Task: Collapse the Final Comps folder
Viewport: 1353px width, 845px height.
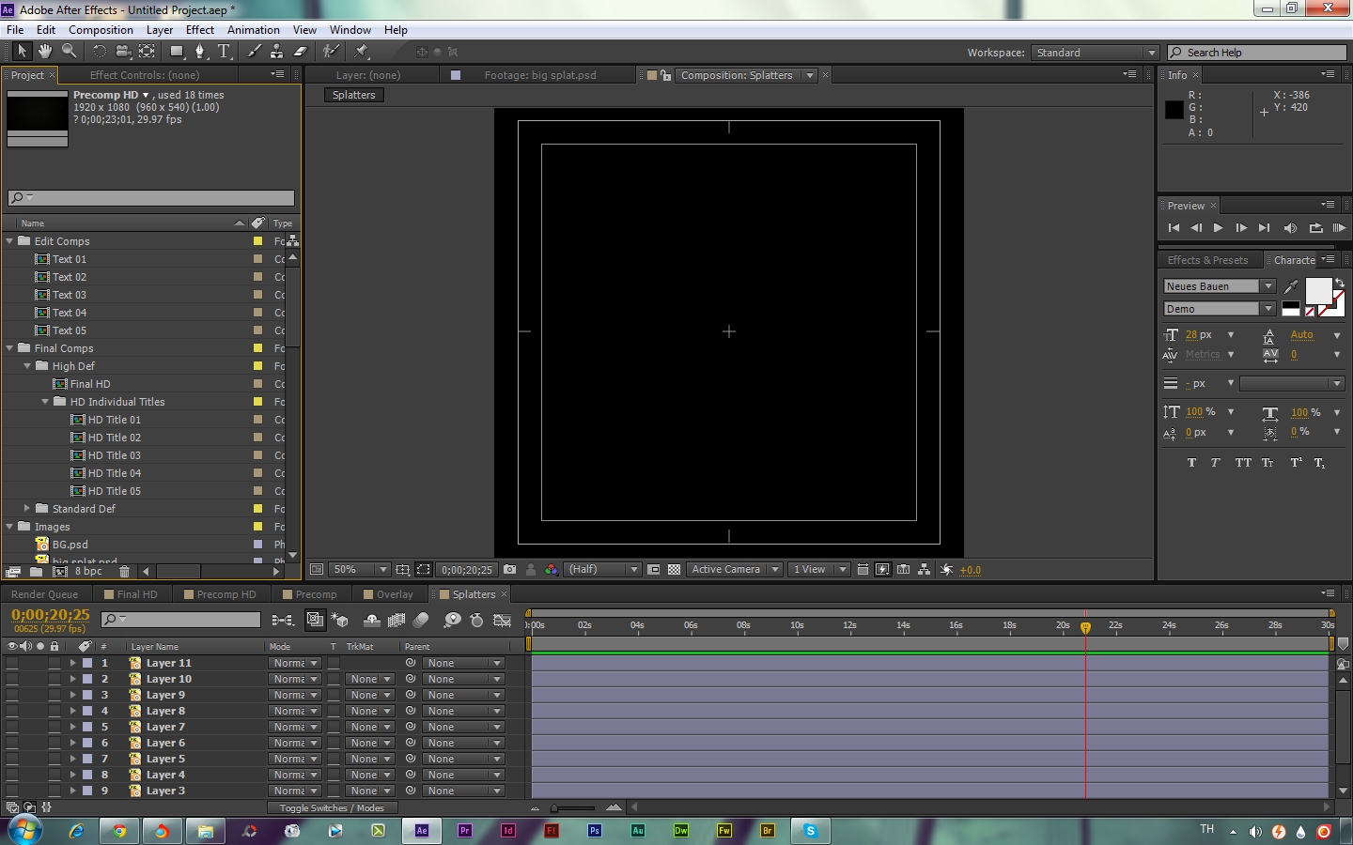Action: [x=10, y=348]
